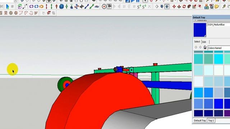The image size is (230, 129).
Task: Click the brown leaf shape icon
Action: [x=36, y=13]
